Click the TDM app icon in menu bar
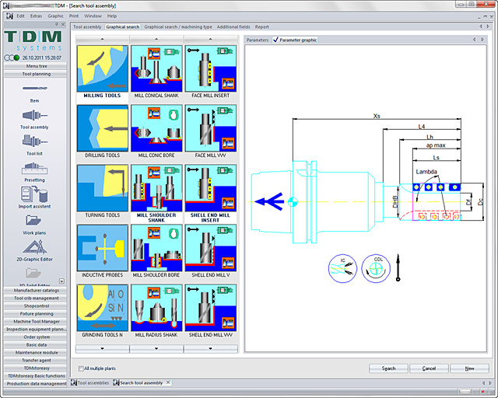Screen dimensions: 498x398 (9, 16)
